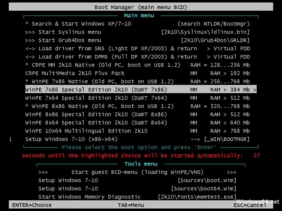
Task: Click right >>> arrows on guest BCD-menu row
Action: (x=232, y=173)
